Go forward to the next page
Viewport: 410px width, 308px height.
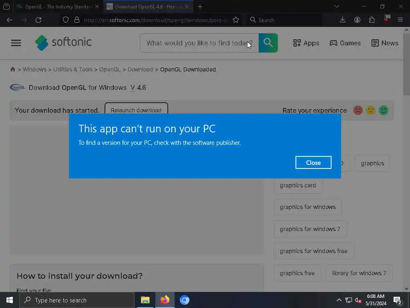(24, 20)
